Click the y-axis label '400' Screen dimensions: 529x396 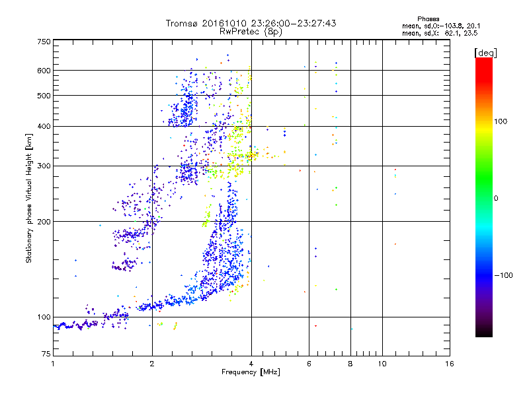coord(44,126)
